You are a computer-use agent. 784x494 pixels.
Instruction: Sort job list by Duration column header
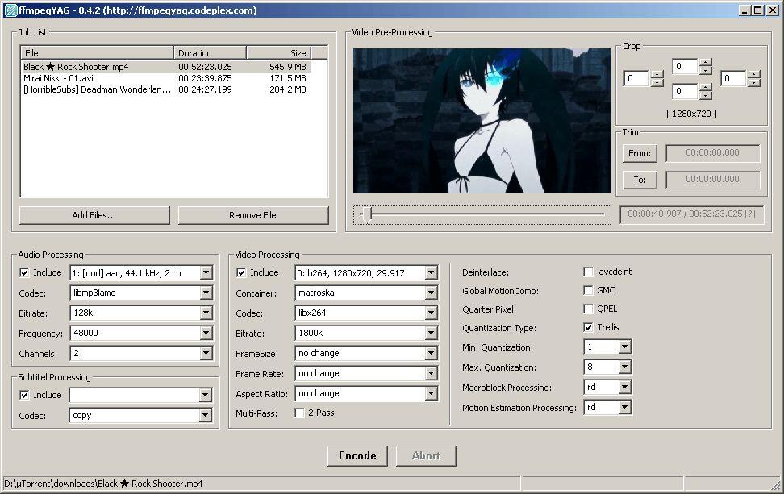point(210,53)
